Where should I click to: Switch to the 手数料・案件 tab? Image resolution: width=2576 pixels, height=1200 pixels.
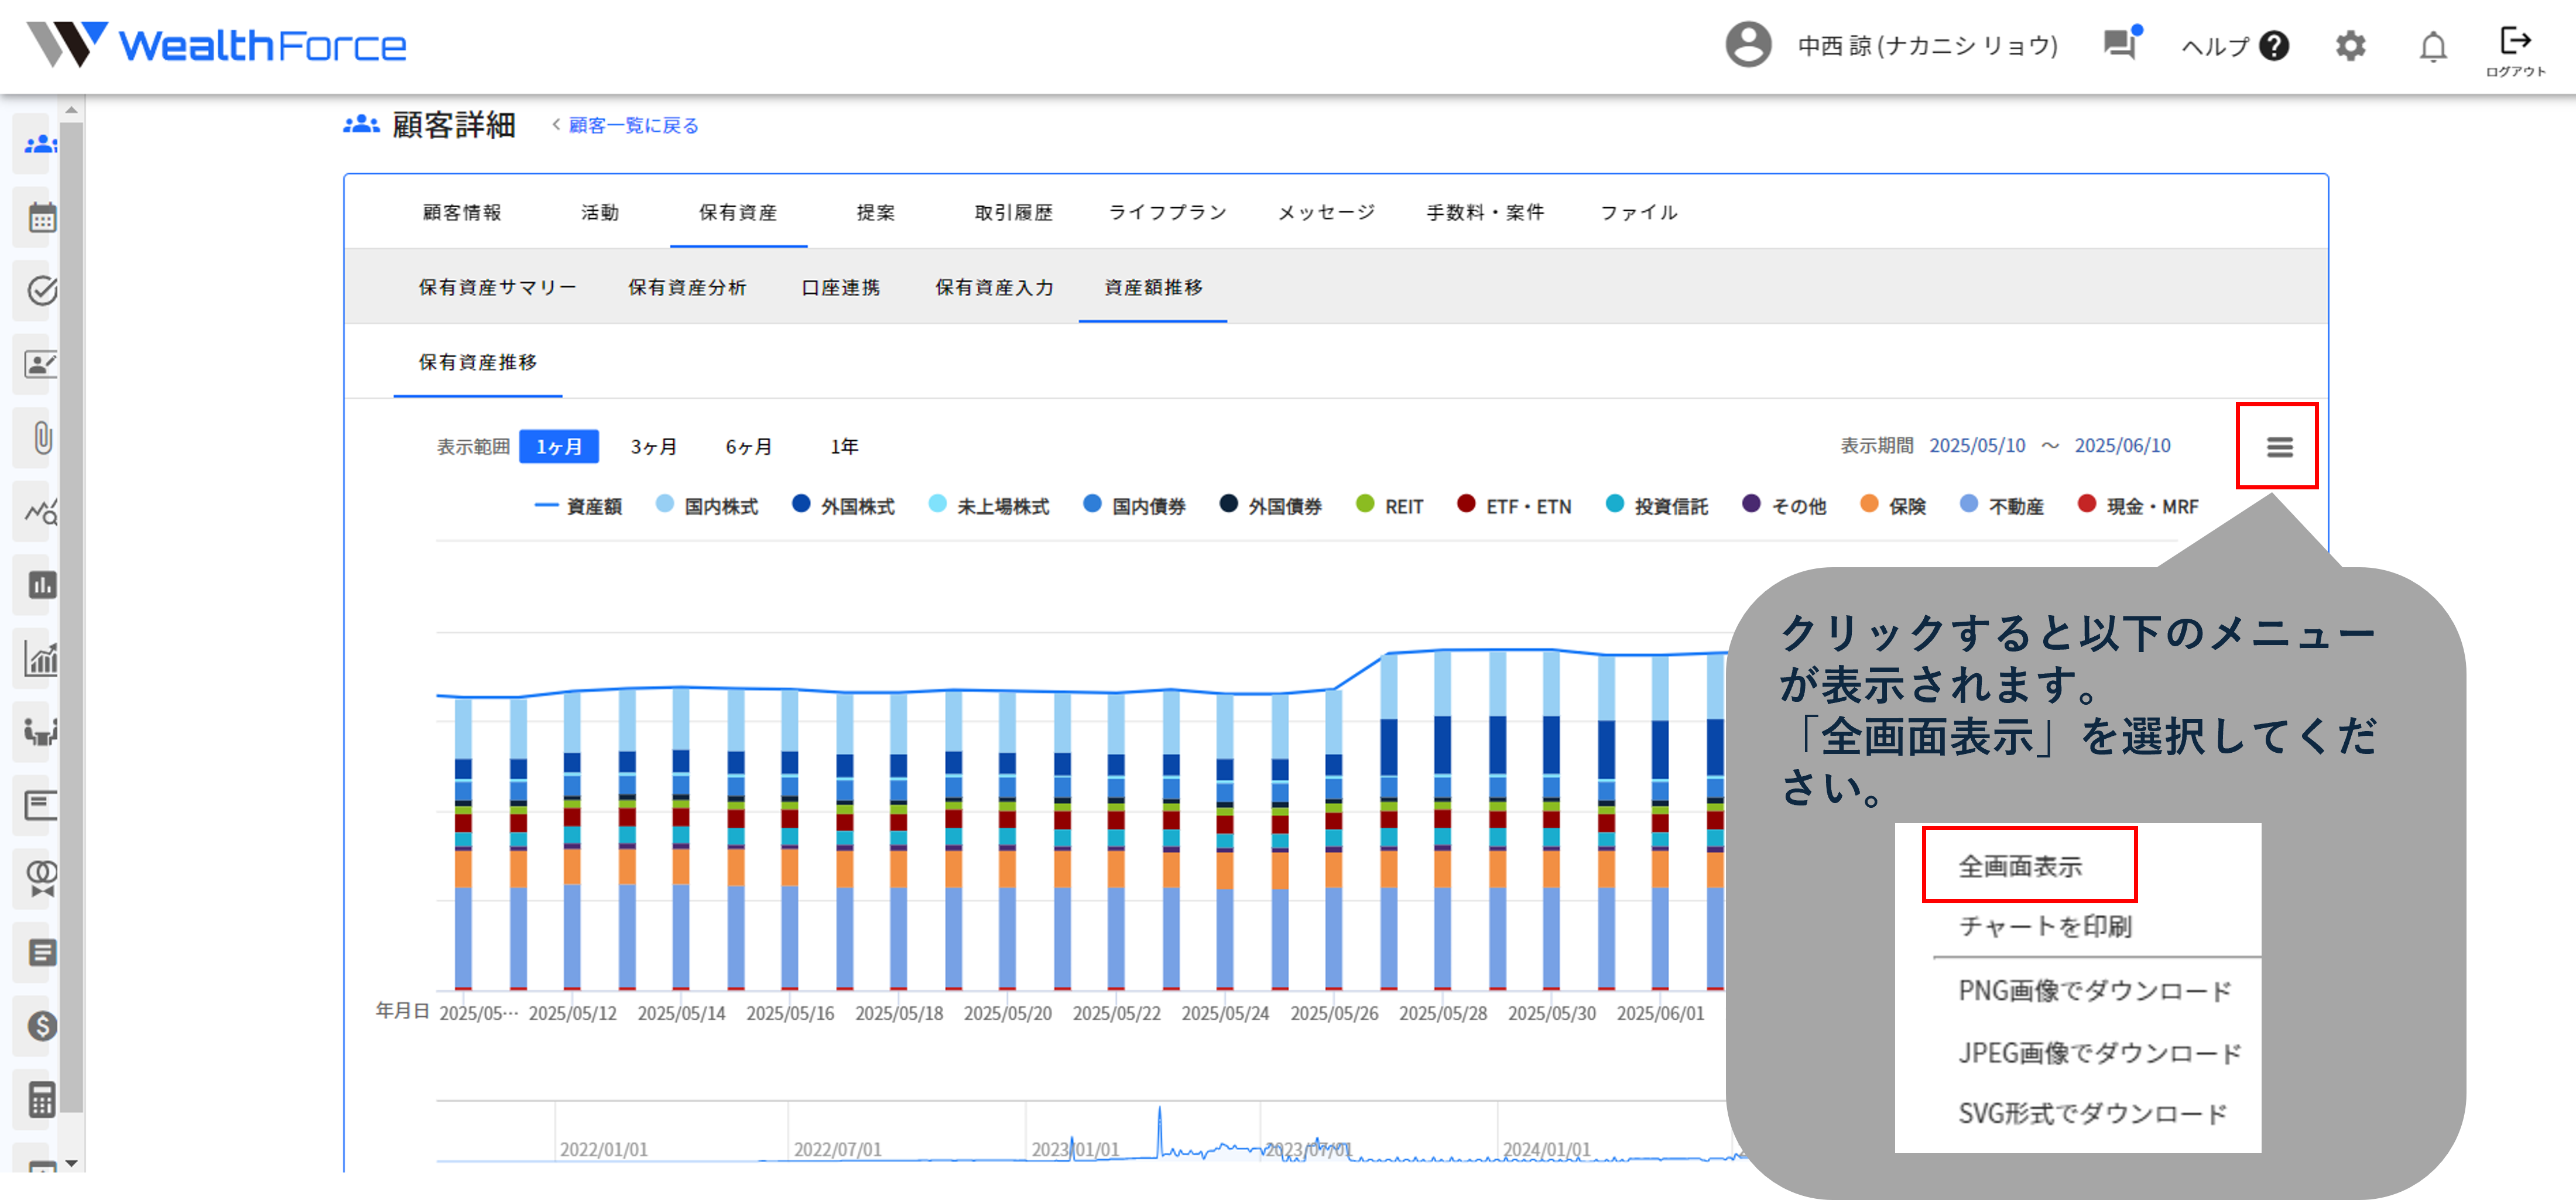coord(1485,212)
